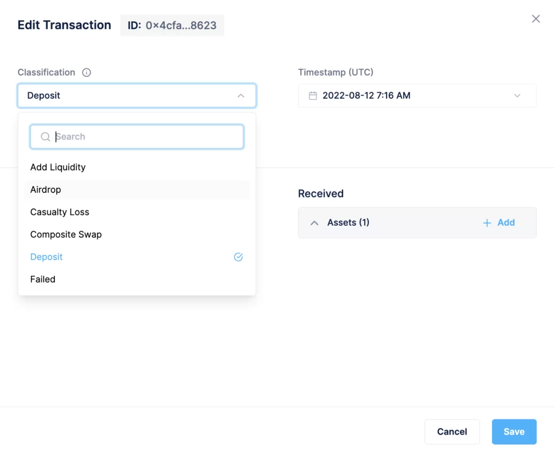Click the Cancel button

(452, 431)
